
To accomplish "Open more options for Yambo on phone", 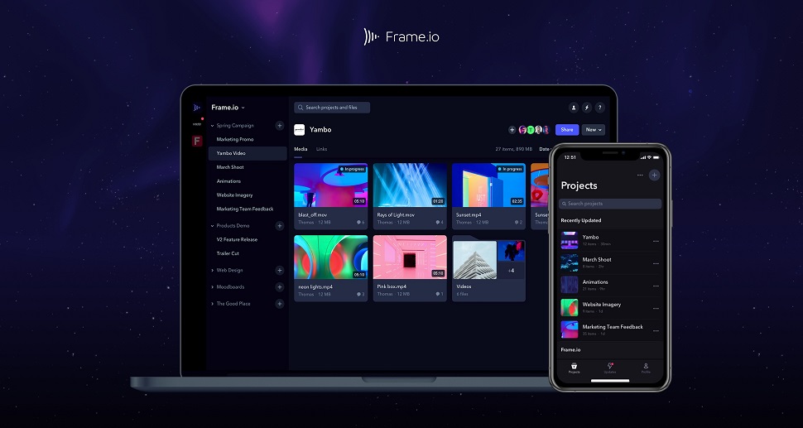I will point(656,241).
